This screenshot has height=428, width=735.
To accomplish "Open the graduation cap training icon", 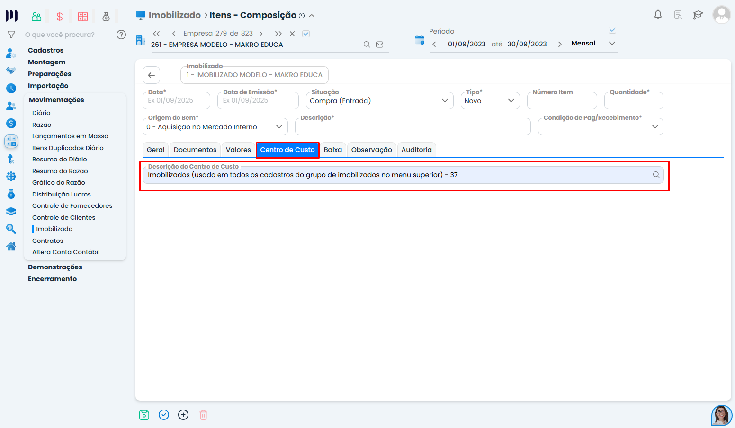I will (x=698, y=15).
